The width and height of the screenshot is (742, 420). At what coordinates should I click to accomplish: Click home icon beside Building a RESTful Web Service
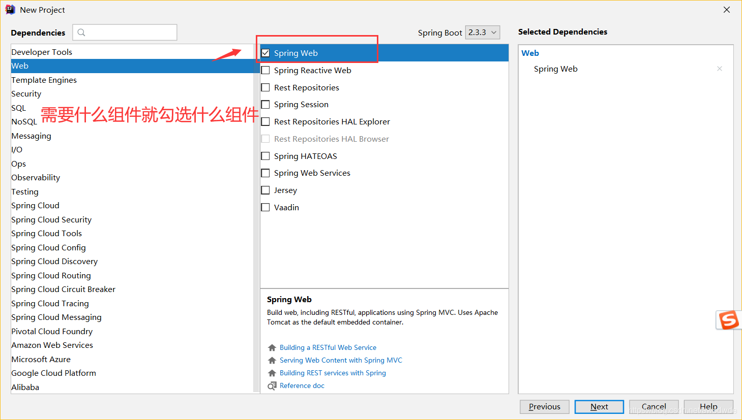pos(272,348)
